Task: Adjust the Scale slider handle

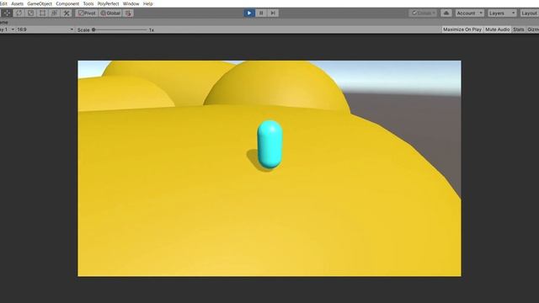Action: tap(93, 30)
